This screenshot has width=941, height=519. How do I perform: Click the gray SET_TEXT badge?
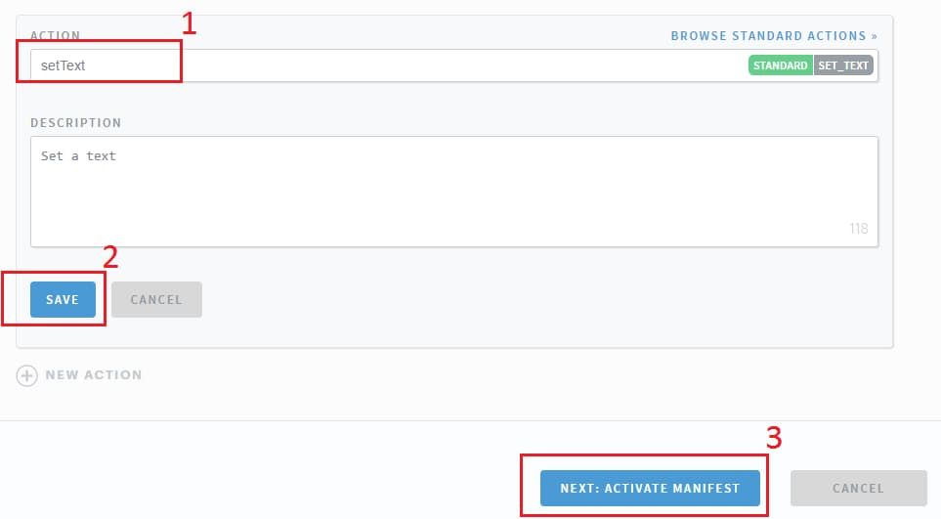(x=843, y=65)
